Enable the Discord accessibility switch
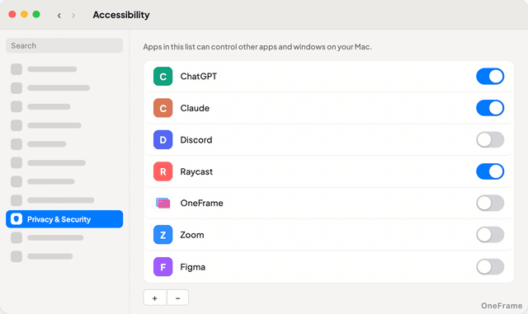The width and height of the screenshot is (528, 314). tap(490, 139)
